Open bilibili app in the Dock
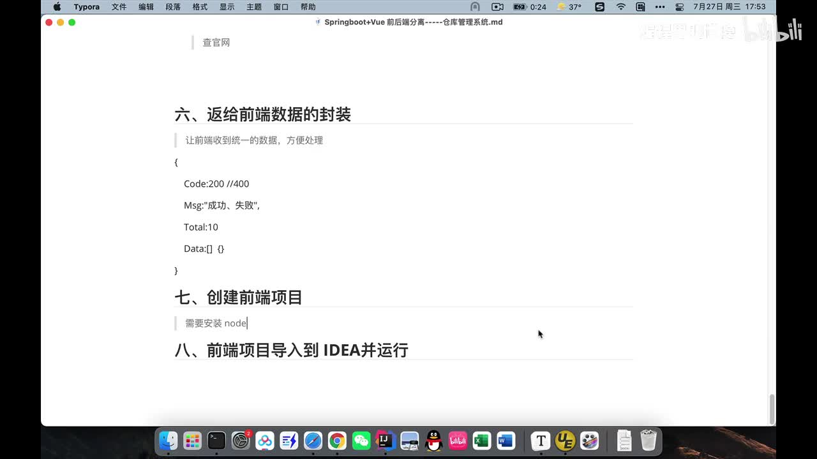The image size is (817, 459). coord(458,441)
